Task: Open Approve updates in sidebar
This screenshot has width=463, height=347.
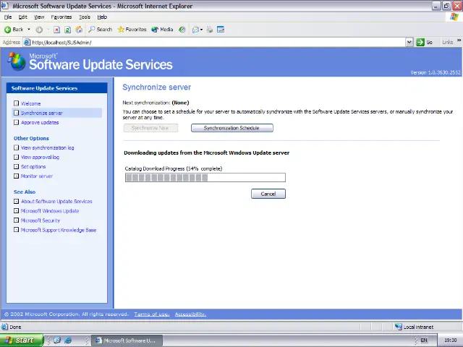Action: coord(40,122)
